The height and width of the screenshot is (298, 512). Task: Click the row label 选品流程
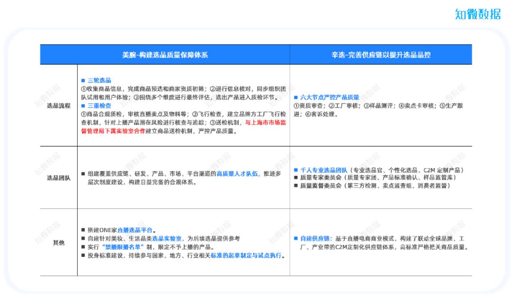(59, 106)
